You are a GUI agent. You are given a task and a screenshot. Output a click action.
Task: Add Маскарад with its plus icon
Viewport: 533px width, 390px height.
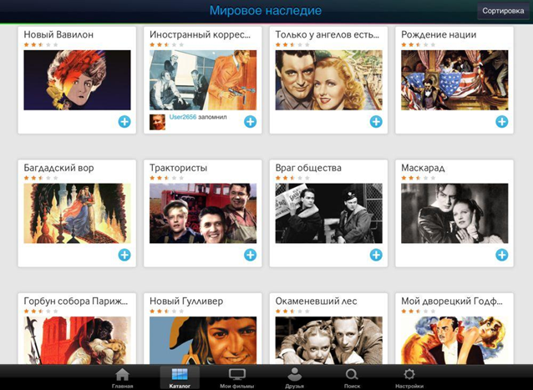pos(502,255)
